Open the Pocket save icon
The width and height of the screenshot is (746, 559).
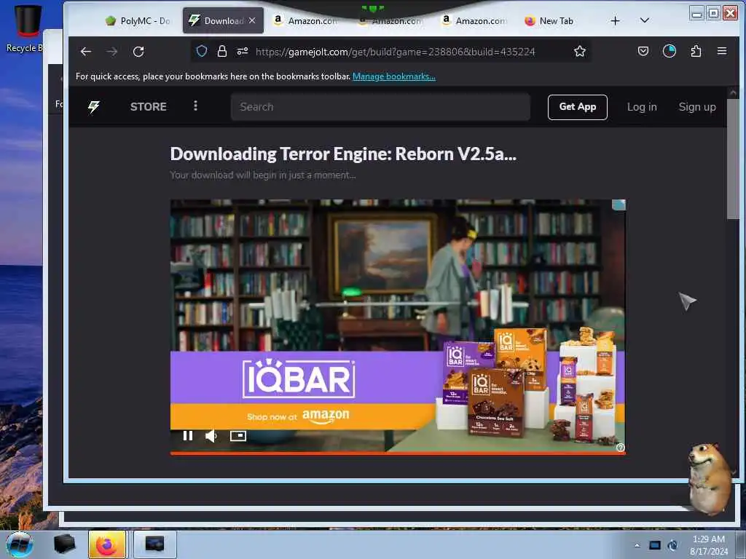tap(643, 52)
